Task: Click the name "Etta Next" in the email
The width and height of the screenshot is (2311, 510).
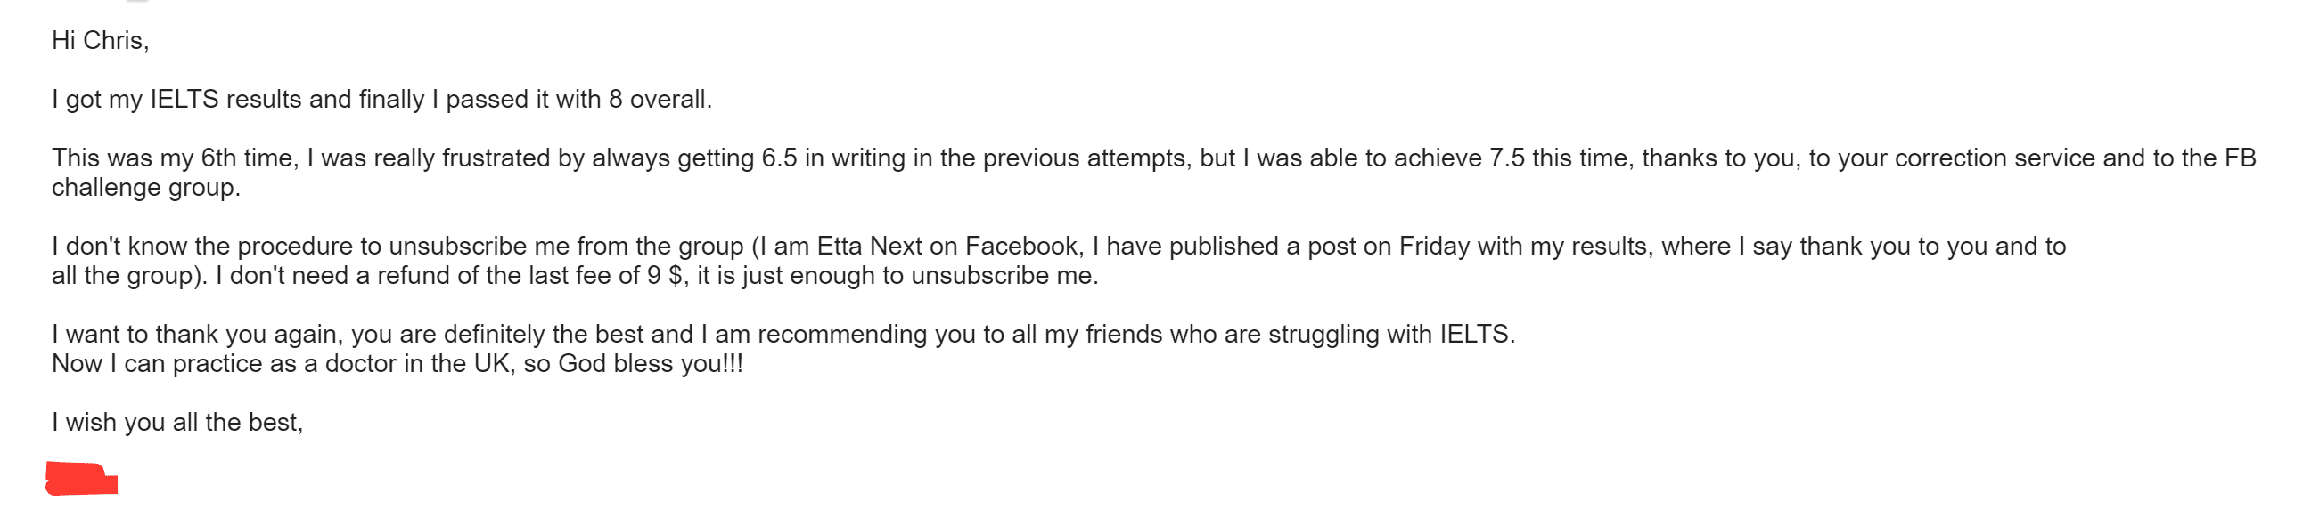Action: 868,247
